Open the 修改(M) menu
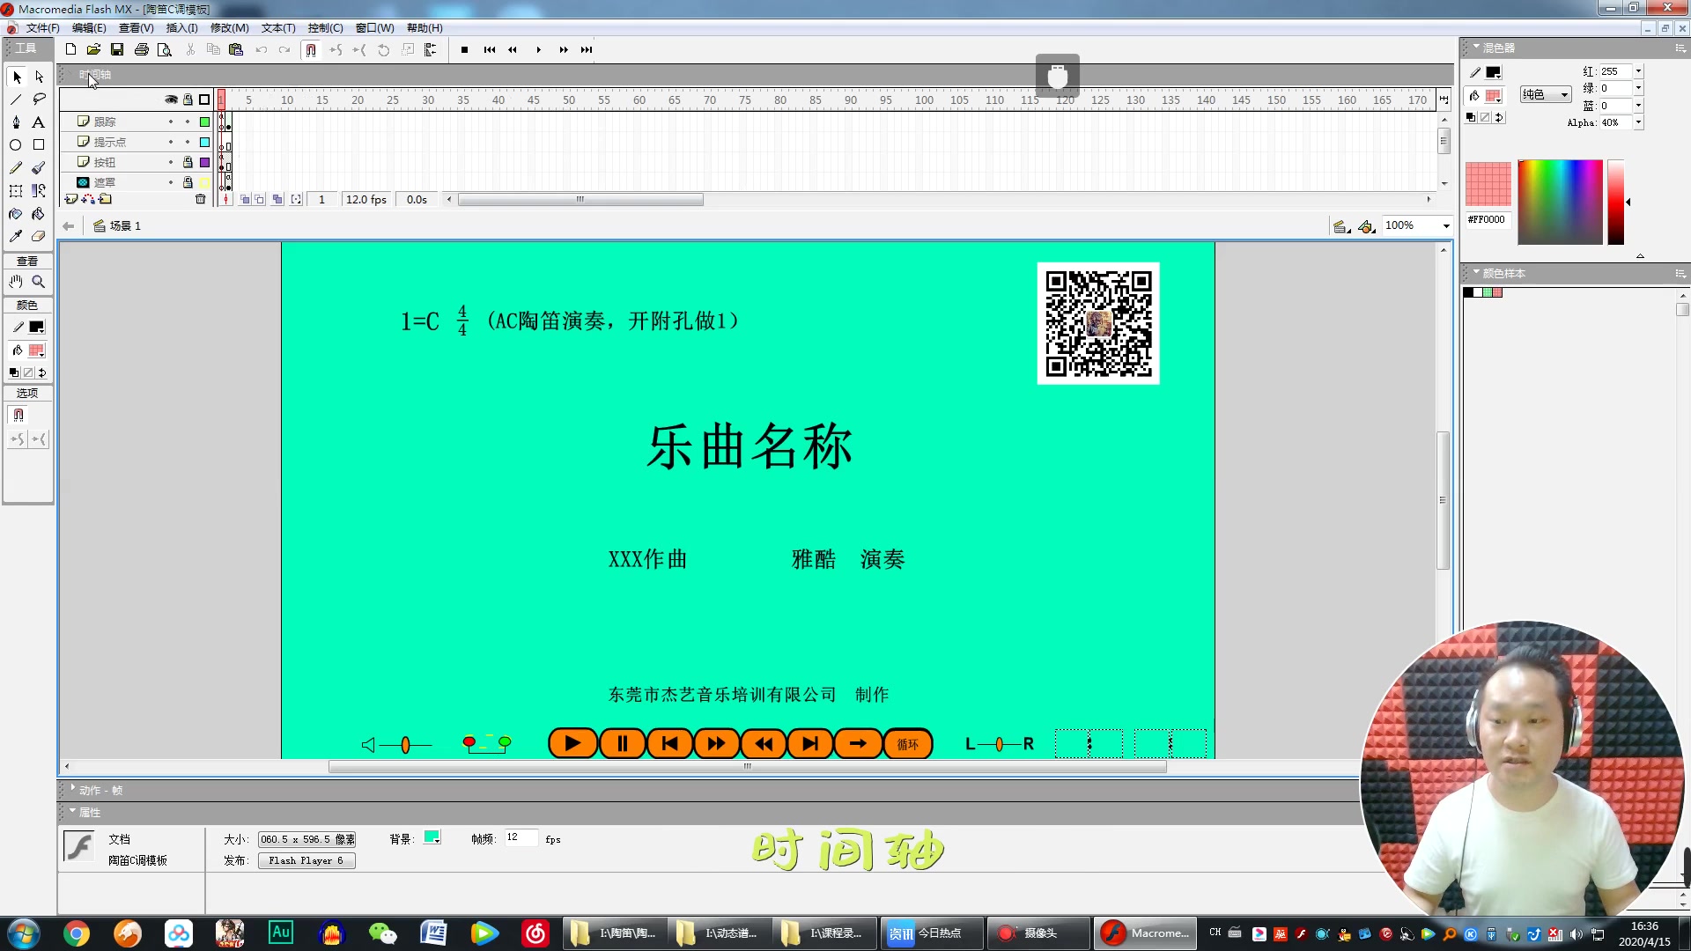 pyautogui.click(x=230, y=28)
